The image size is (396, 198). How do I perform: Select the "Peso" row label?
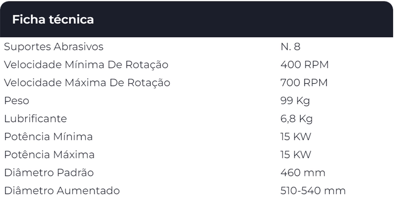click(17, 101)
